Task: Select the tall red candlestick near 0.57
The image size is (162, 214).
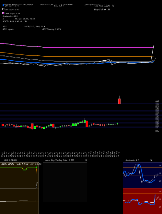Action: tap(119, 101)
